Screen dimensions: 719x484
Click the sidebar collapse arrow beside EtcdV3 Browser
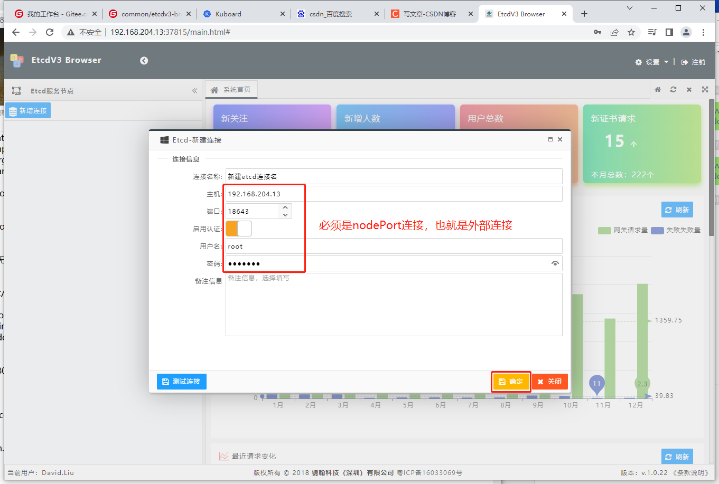tap(144, 61)
